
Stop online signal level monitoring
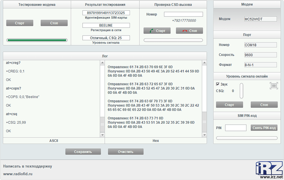[x=264, y=105]
